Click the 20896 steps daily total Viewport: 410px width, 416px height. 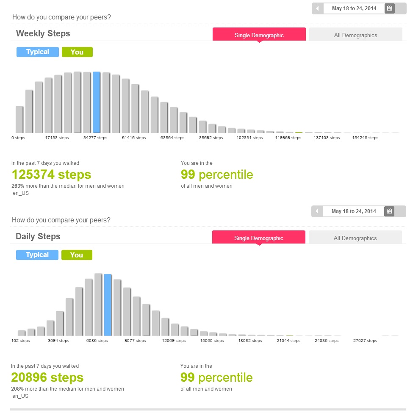click(47, 378)
